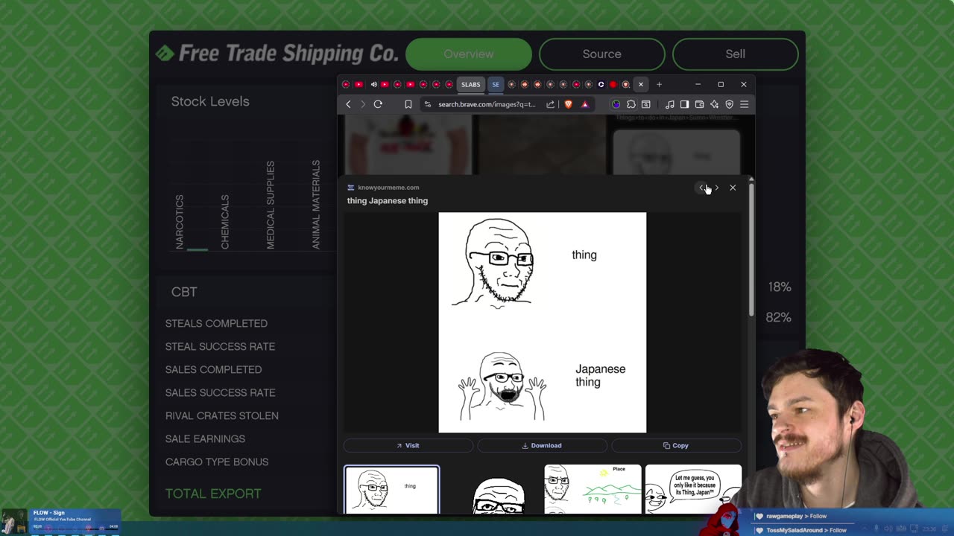Viewport: 954px width, 536px height.
Task: Open the Brave Shields lion icon
Action: pyautogui.click(x=568, y=104)
